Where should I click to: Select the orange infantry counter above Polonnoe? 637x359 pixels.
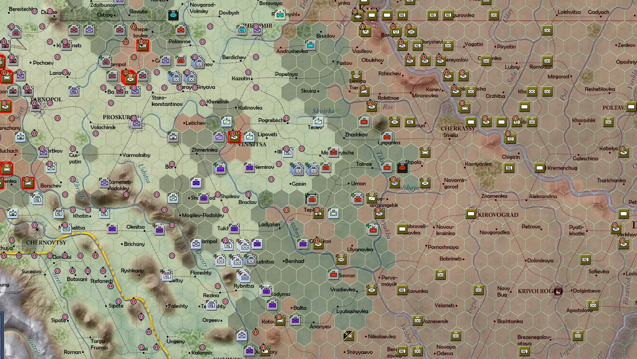181,30
